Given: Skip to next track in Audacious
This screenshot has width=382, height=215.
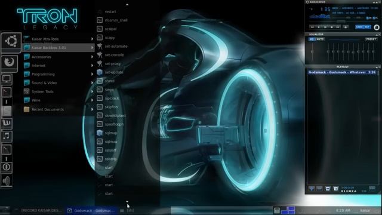Looking at the screenshot, I should (x=338, y=27).
